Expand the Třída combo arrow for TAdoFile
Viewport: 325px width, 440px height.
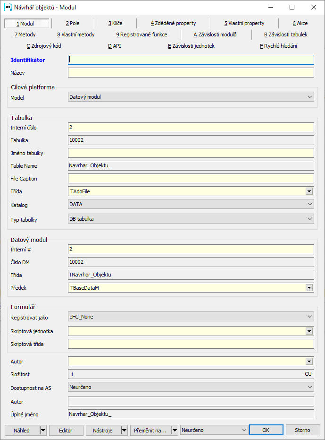tap(309, 191)
